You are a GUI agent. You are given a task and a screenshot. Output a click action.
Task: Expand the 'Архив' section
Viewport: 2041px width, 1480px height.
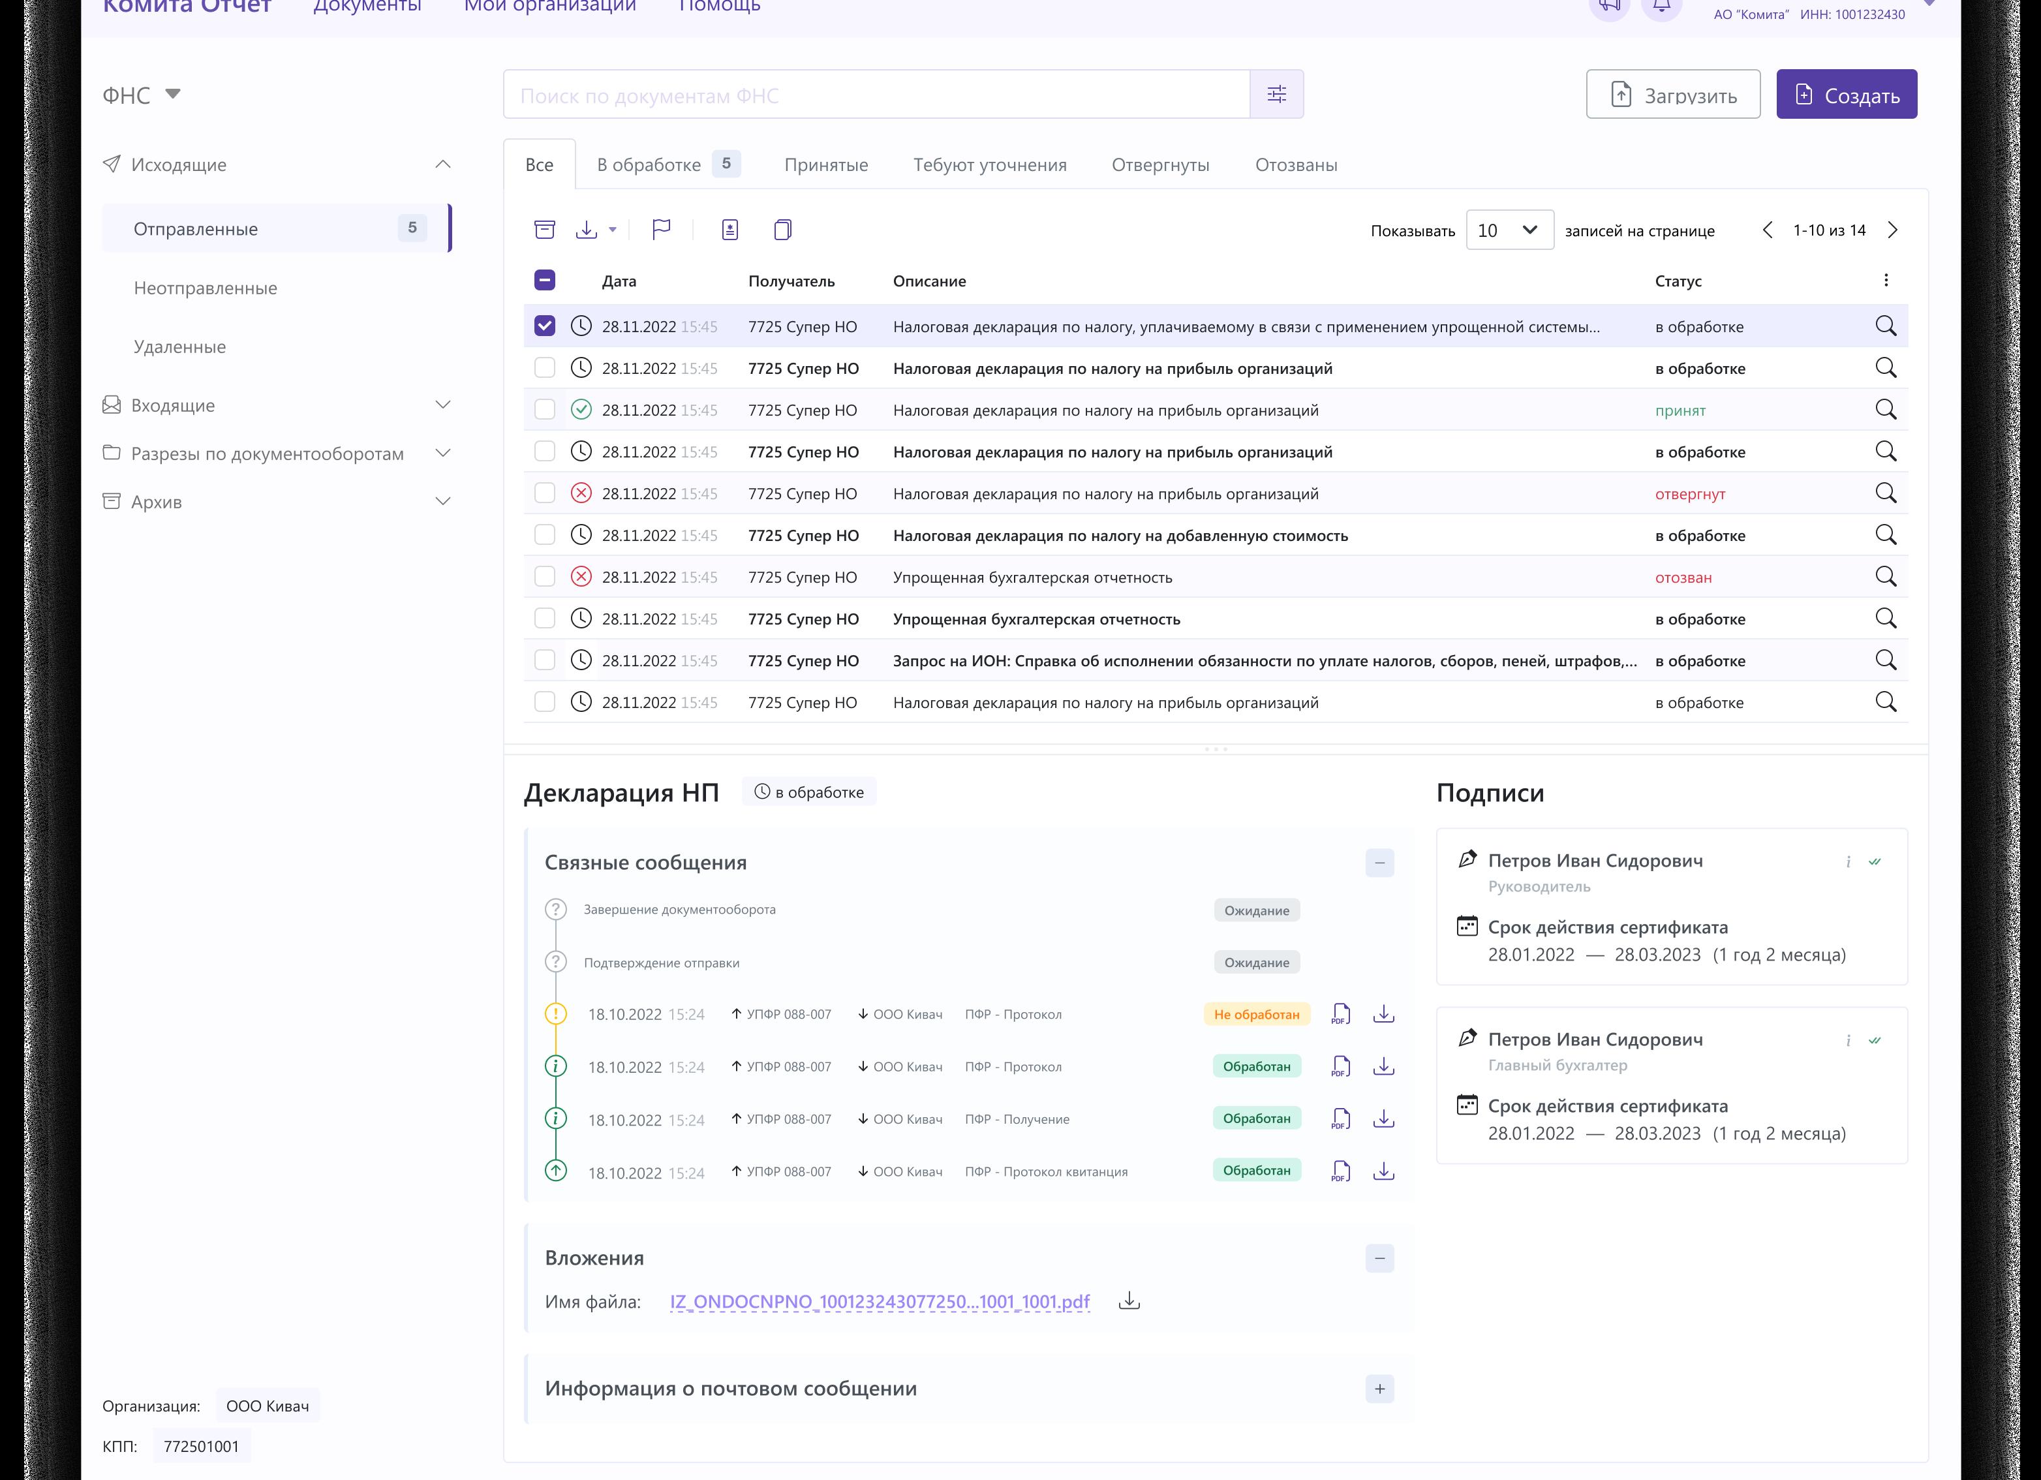coord(443,501)
